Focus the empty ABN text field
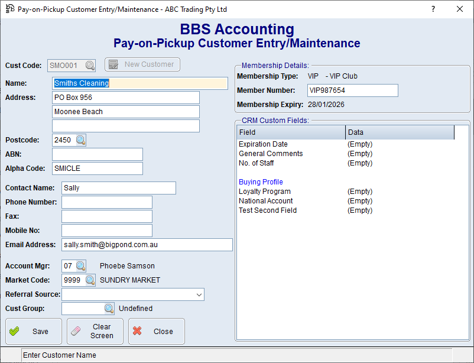 coord(98,154)
